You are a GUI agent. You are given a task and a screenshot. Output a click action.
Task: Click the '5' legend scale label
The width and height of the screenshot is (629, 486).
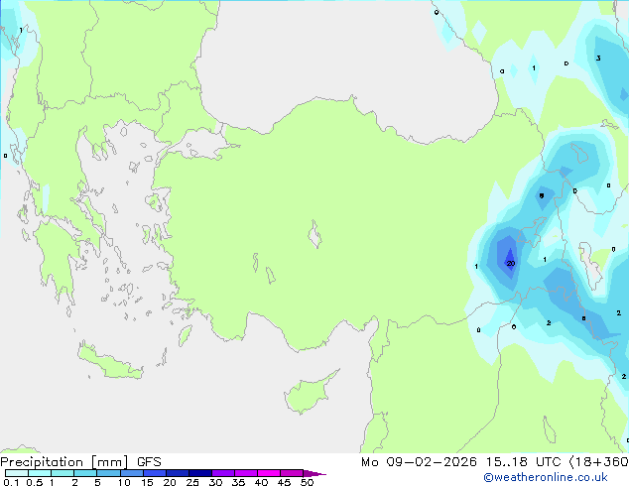pos(97,482)
